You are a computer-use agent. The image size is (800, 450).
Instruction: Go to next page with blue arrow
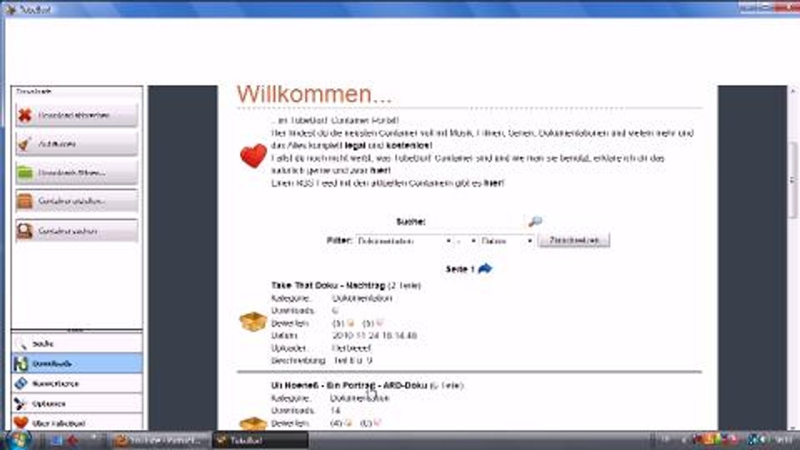tap(485, 269)
